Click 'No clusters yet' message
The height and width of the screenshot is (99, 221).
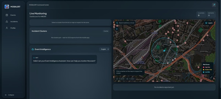point(70,38)
